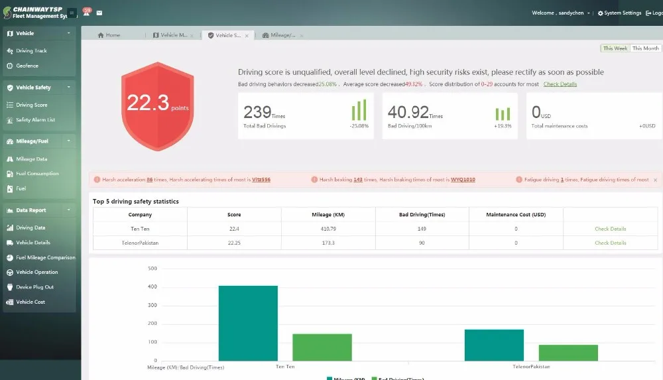Click TelenorPakistan green bad driving bar

(568, 353)
